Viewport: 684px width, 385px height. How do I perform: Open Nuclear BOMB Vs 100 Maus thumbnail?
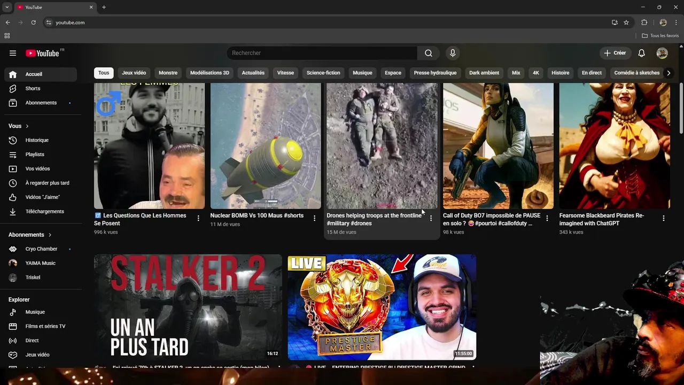coord(266,145)
